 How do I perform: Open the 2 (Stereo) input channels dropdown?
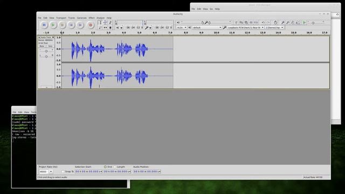coord(274,27)
